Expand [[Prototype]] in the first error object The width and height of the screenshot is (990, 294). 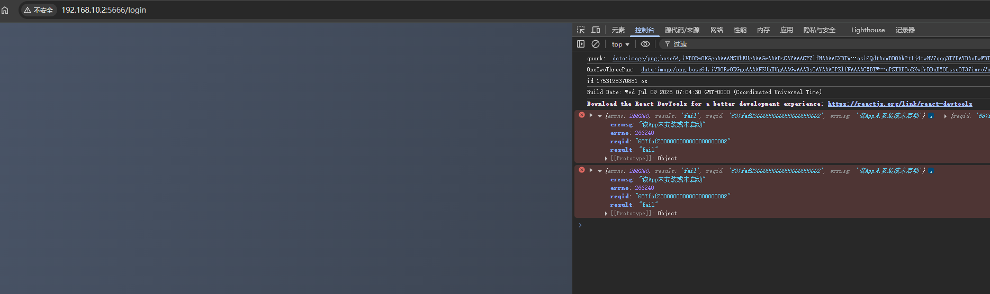coord(606,158)
